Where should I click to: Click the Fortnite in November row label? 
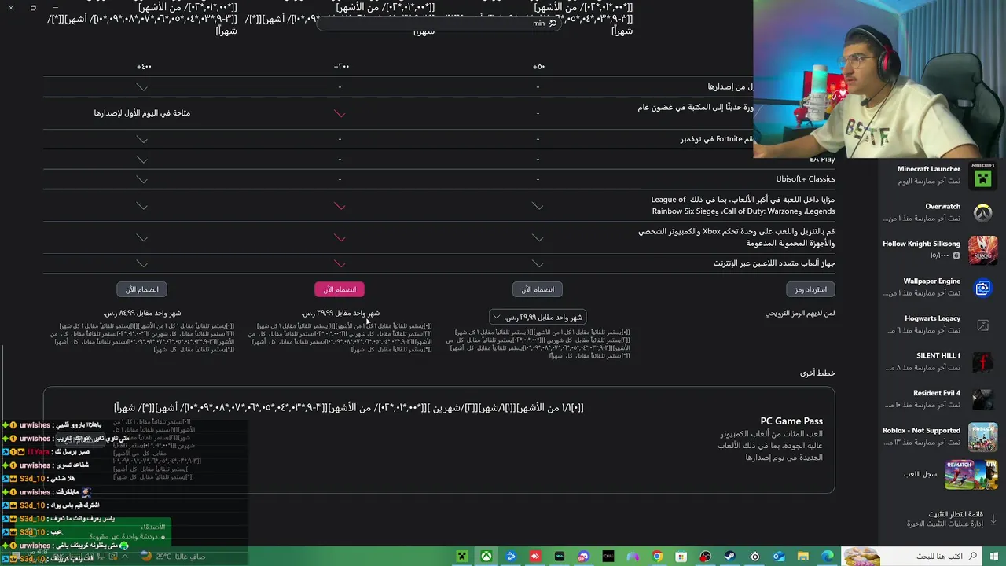[717, 139]
